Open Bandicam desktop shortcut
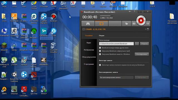Viewport: 178px width, 100px height. [x=54, y=17]
